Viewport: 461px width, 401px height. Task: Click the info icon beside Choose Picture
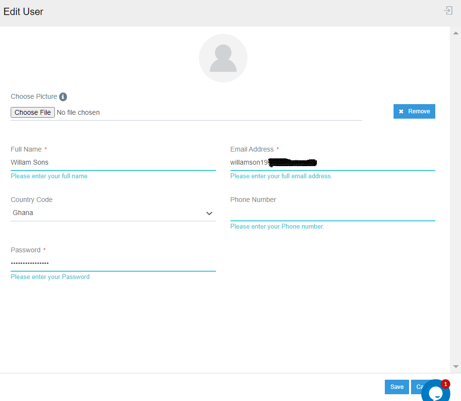tap(63, 97)
